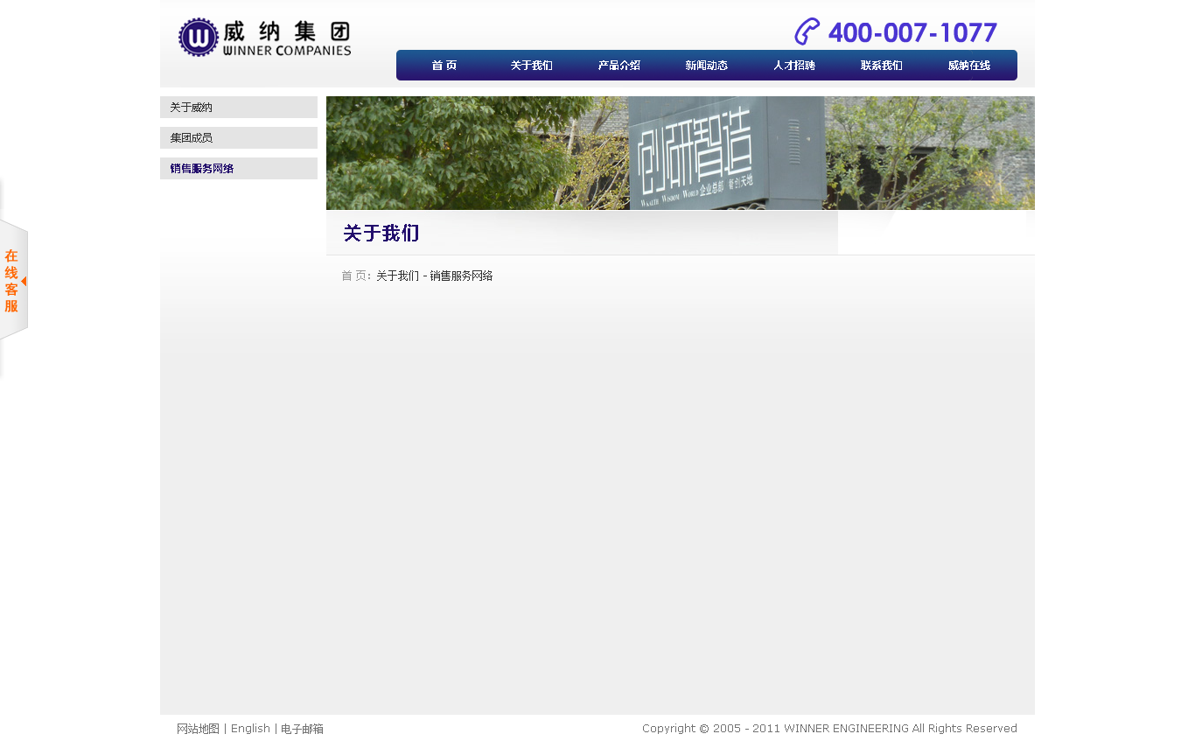Go to 首页 in the navigation bar
Viewport: 1195px width, 741px height.
[444, 66]
